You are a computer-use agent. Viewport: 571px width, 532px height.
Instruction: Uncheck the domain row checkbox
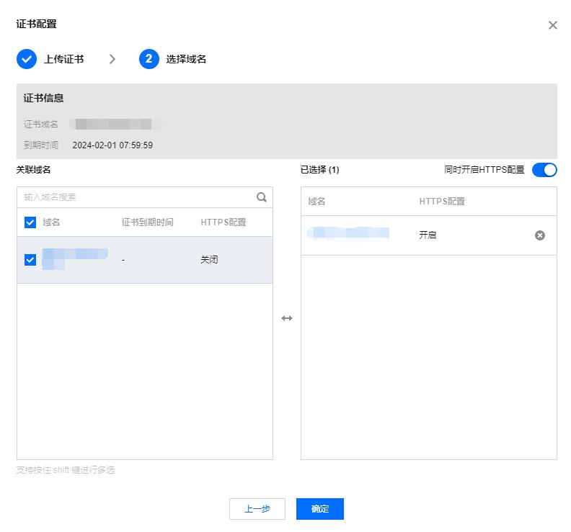pos(30,260)
